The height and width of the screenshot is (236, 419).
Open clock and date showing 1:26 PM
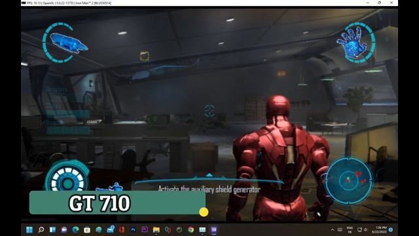pos(379,229)
